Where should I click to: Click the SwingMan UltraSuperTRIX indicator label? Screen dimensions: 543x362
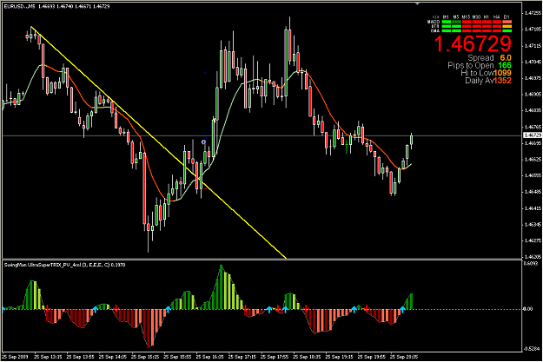point(65,265)
